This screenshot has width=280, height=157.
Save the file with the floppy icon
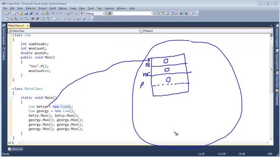26,14
